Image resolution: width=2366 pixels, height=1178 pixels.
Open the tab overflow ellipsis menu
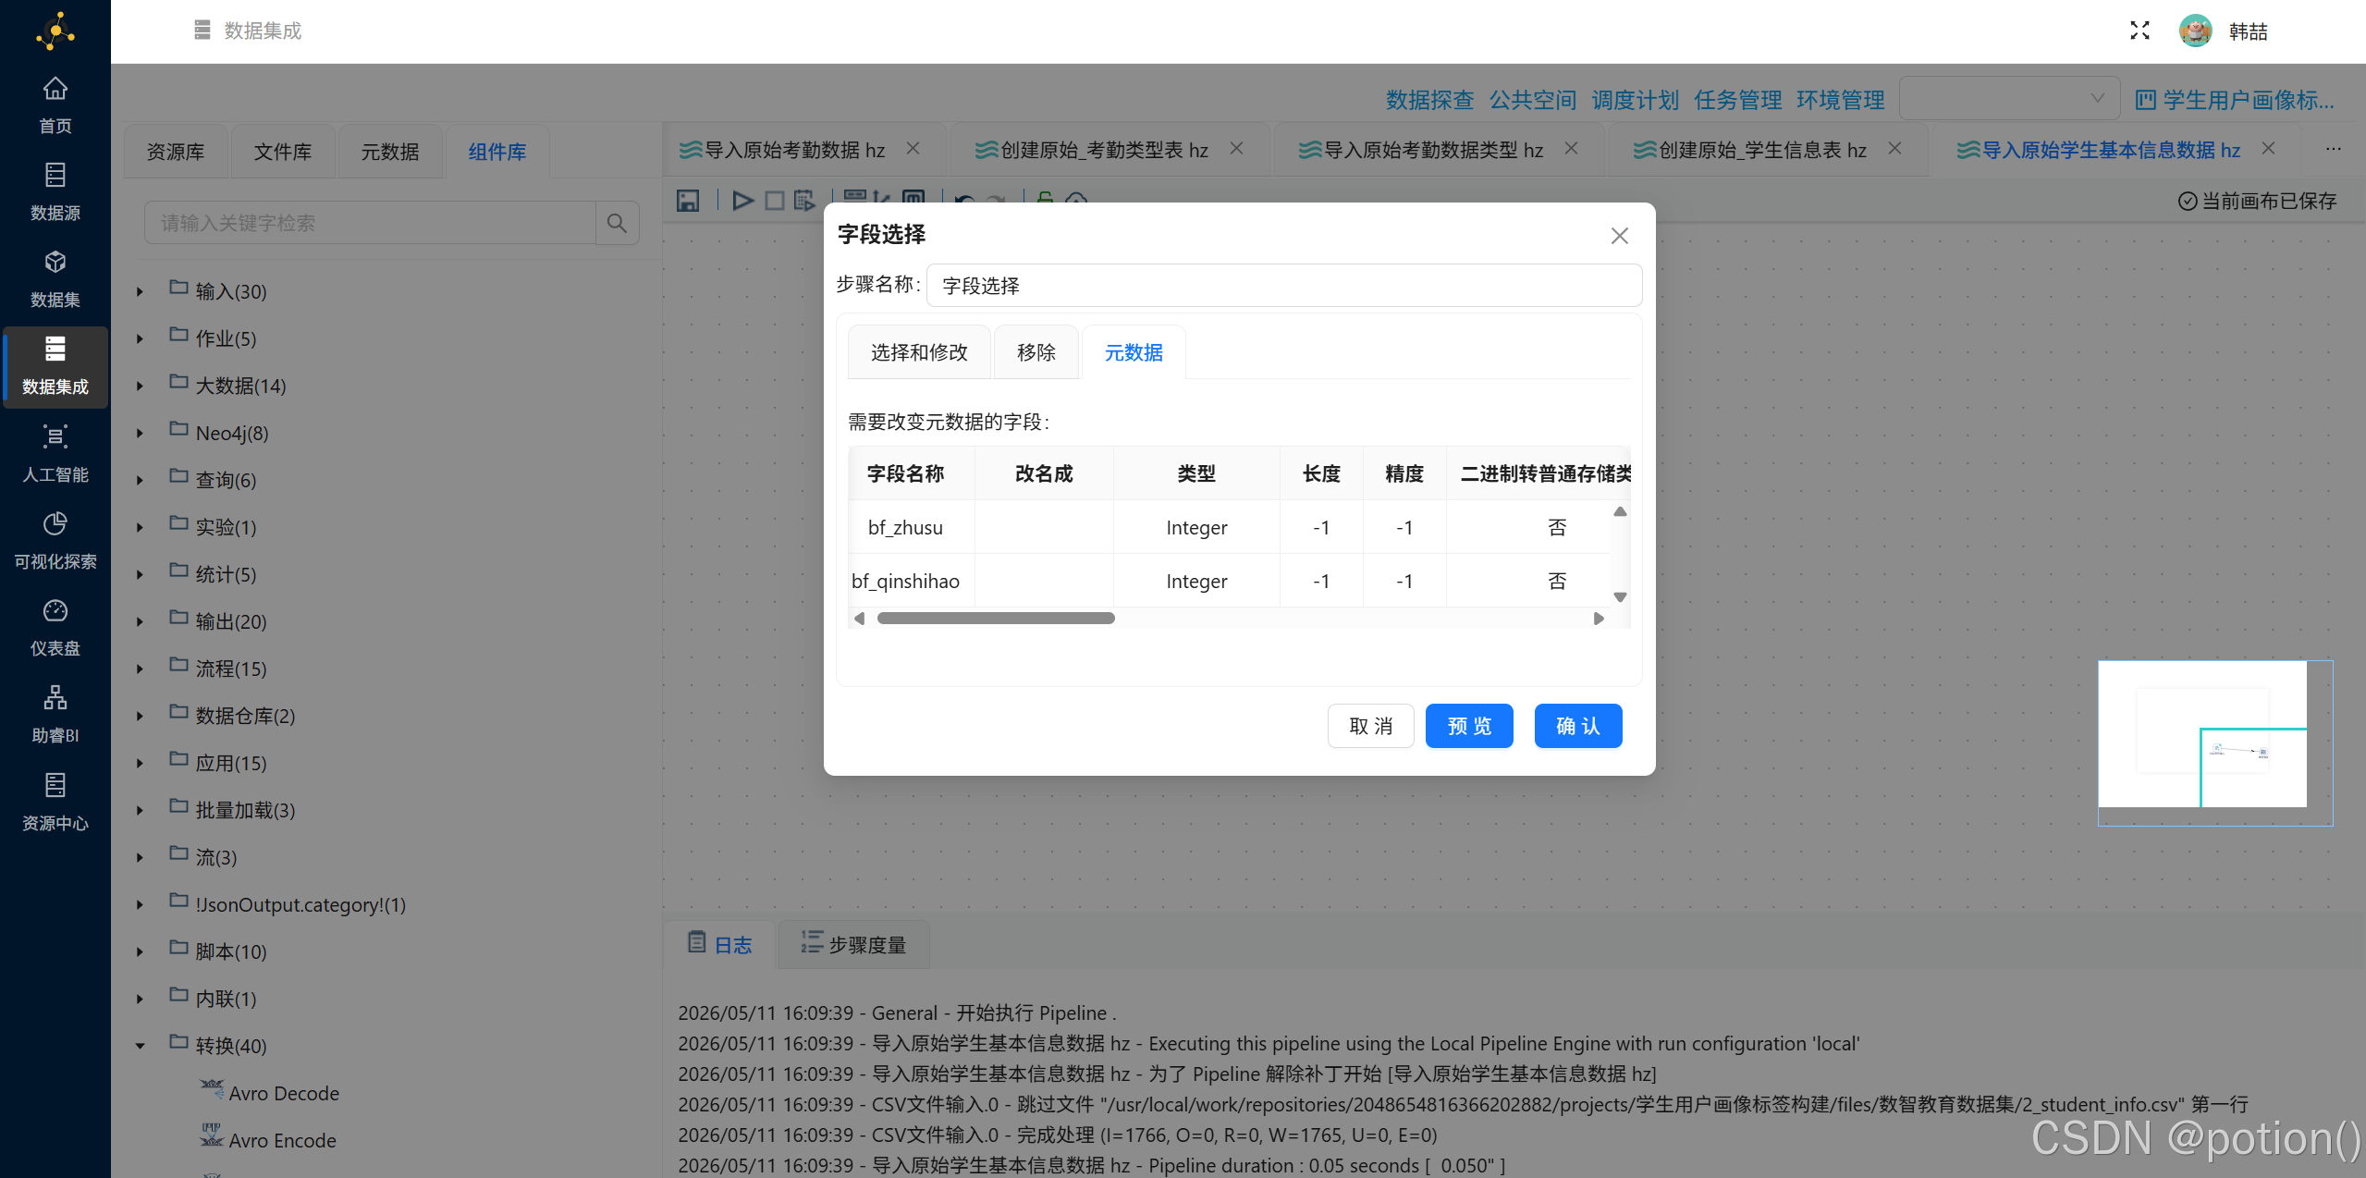click(2333, 149)
